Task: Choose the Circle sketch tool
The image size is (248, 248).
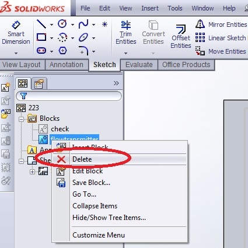Action: (62, 24)
